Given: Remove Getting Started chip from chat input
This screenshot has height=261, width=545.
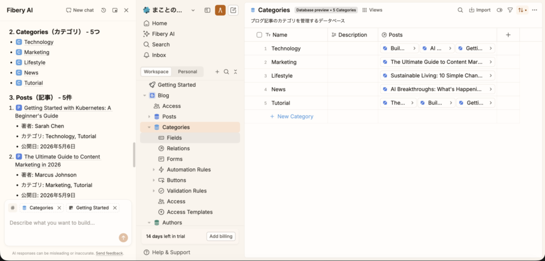Looking at the screenshot, I should (x=115, y=208).
